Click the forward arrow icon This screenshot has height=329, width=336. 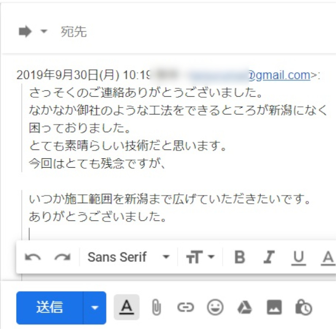click(25, 32)
